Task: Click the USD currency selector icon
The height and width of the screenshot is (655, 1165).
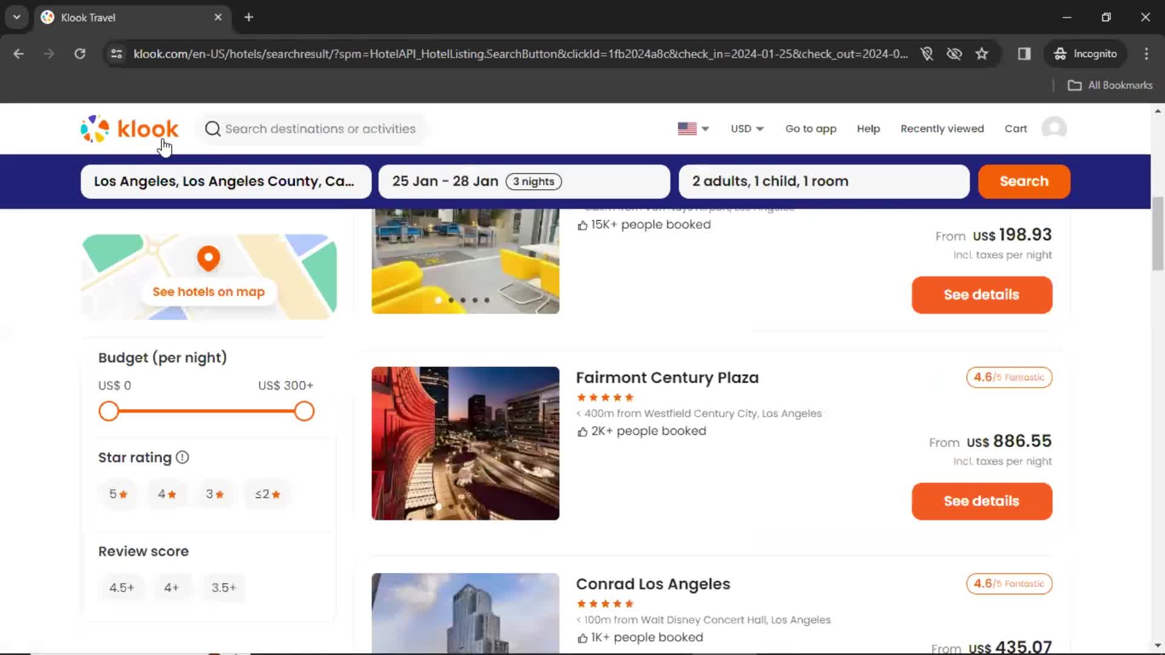Action: tap(746, 128)
